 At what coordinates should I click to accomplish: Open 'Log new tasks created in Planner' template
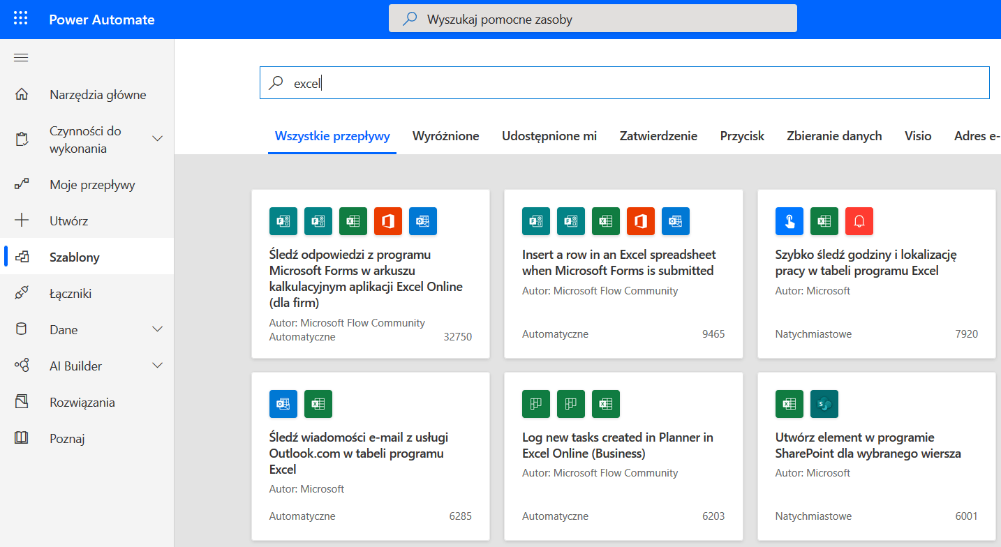point(618,445)
